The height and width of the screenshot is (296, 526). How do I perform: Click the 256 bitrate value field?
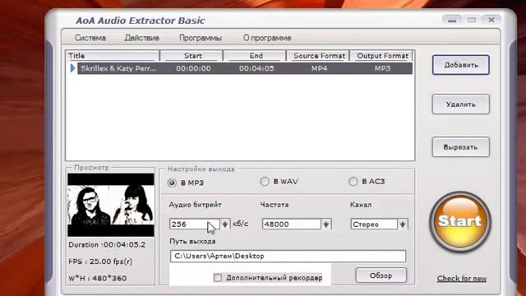[195, 224]
